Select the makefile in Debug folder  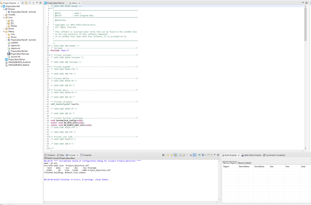click(14, 43)
